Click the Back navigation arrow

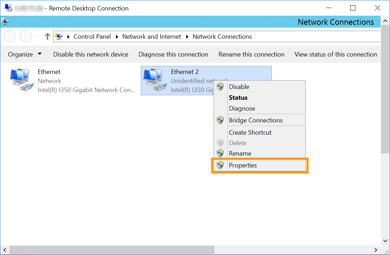[x=9, y=36]
